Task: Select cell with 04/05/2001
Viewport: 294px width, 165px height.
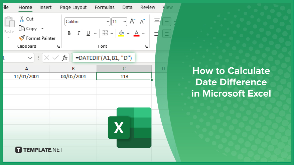Action: point(73,76)
